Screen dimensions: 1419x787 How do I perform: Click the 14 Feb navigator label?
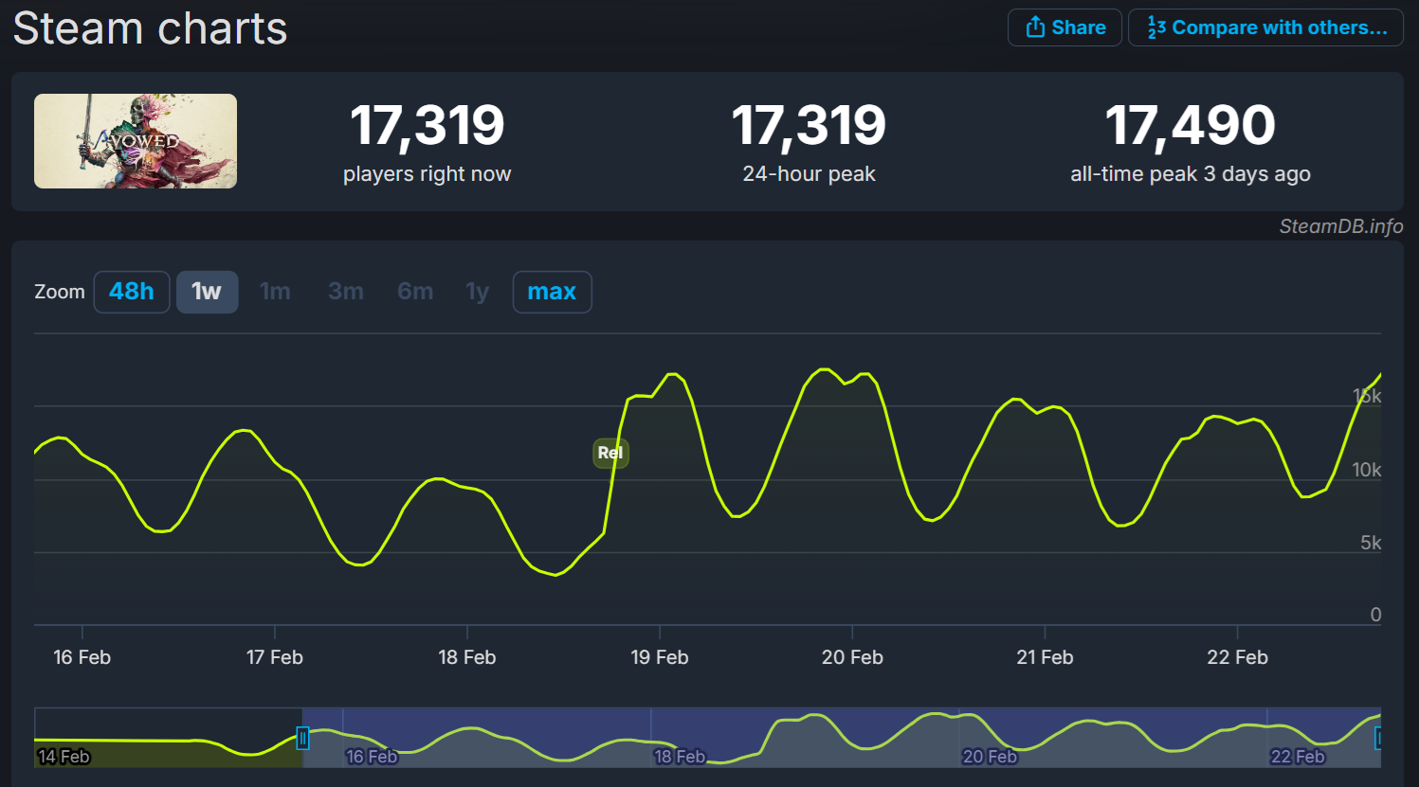click(x=64, y=757)
